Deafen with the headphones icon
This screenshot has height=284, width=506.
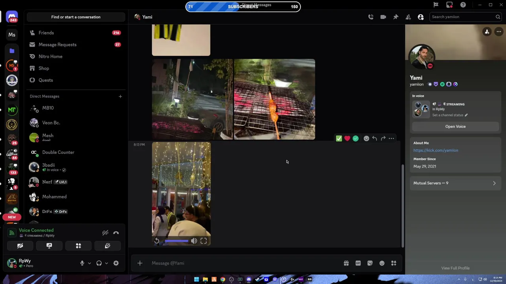(99, 263)
